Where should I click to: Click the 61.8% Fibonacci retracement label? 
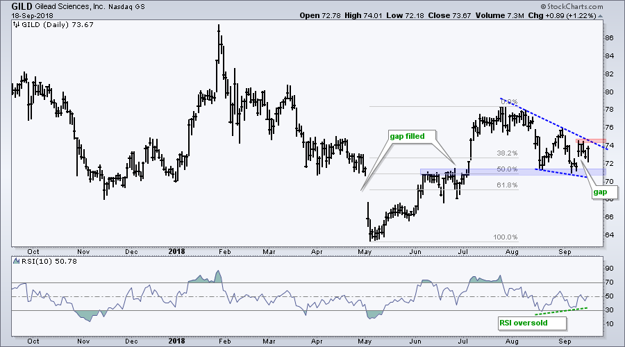coord(507,185)
